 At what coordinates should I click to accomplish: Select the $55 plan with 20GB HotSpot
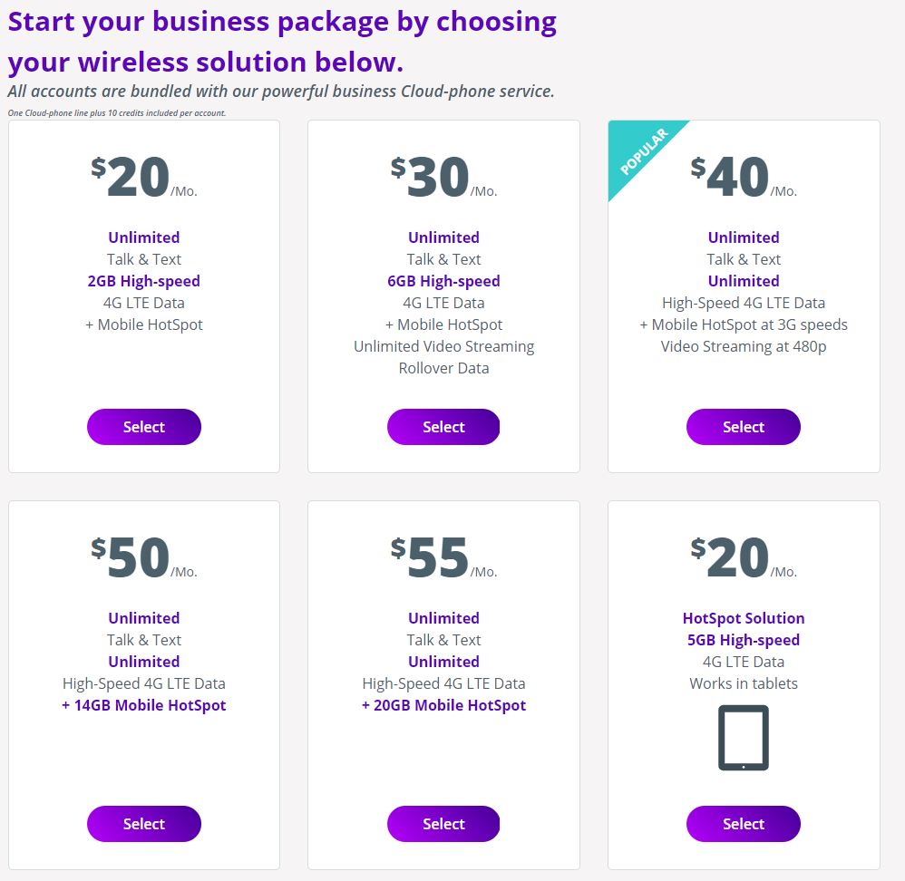click(x=443, y=824)
